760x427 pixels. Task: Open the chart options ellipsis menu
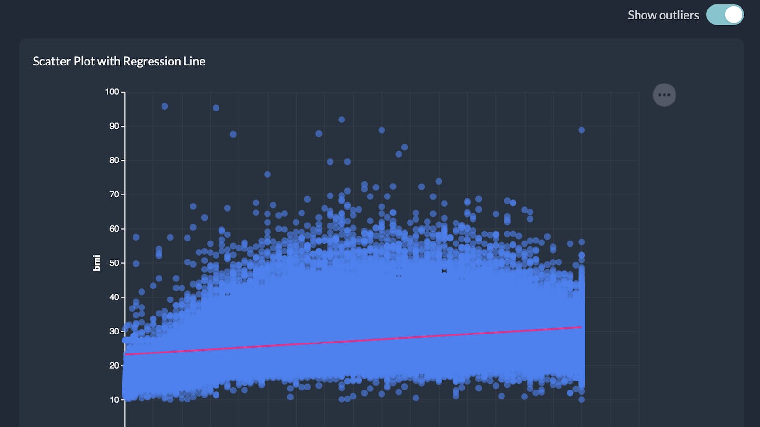664,95
